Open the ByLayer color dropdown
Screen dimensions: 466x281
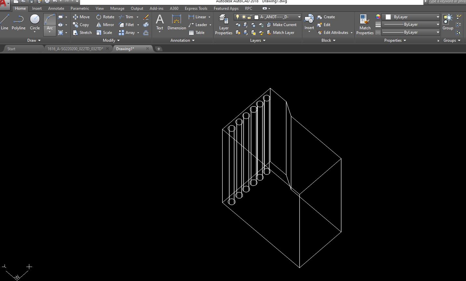(x=438, y=17)
